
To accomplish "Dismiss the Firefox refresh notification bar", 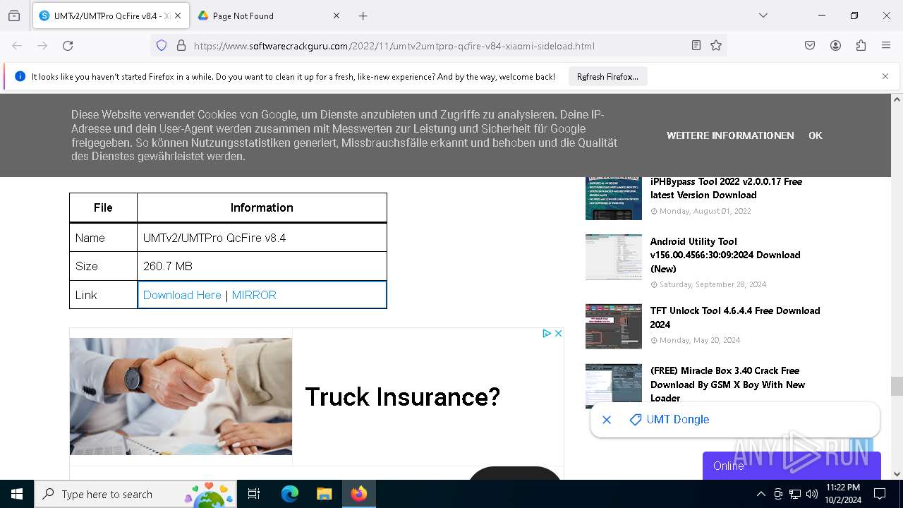I will pos(885,76).
